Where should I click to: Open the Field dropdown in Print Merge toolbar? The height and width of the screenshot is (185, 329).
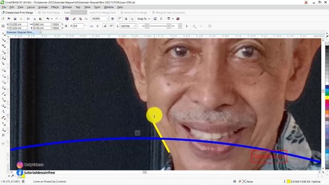pos(79,12)
